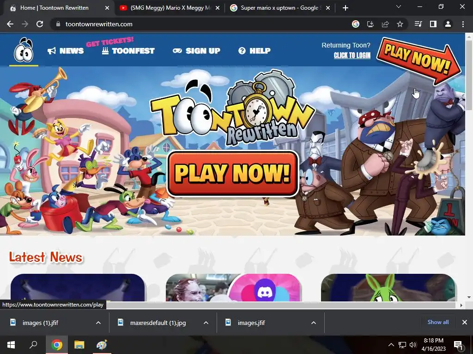Click the Play Now arrow in header
The width and height of the screenshot is (473, 354).
click(x=418, y=61)
